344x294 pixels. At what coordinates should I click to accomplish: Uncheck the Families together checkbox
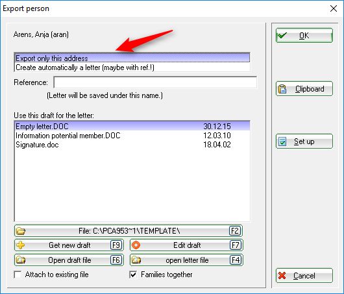tap(133, 275)
